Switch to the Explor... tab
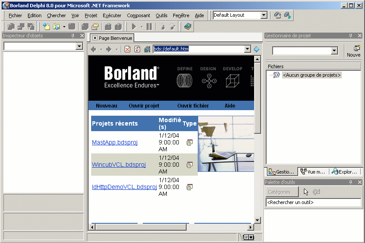This screenshot has width=365, height=243. [x=344, y=172]
